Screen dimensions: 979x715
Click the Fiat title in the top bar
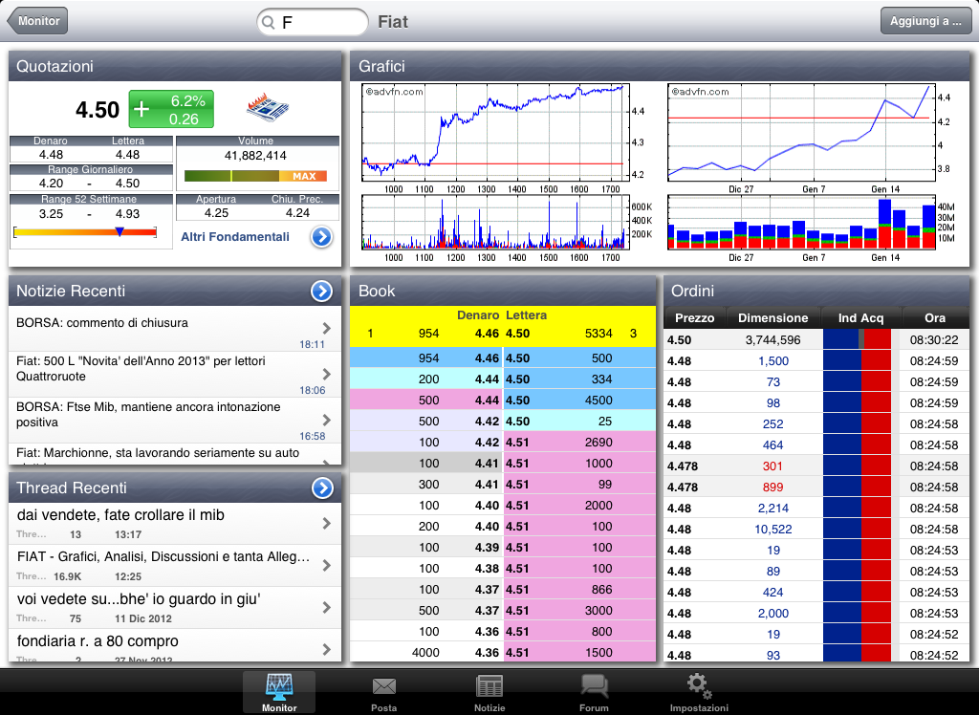pyautogui.click(x=393, y=22)
